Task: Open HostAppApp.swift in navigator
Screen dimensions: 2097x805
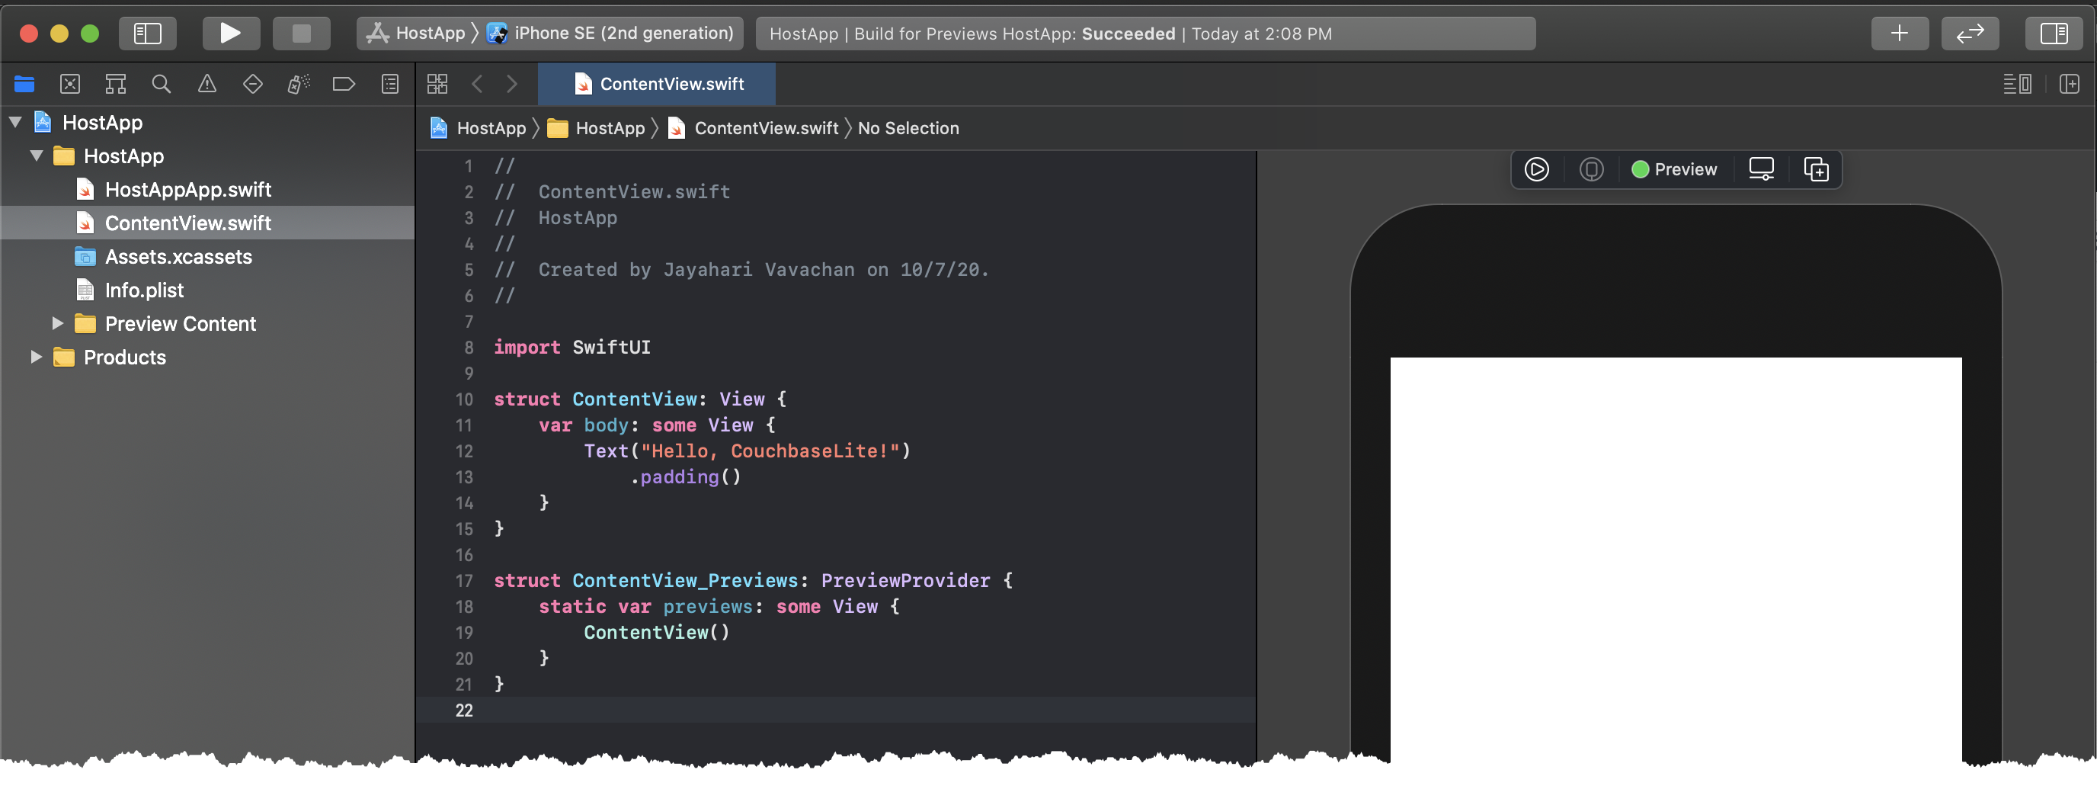Action: [x=187, y=190]
